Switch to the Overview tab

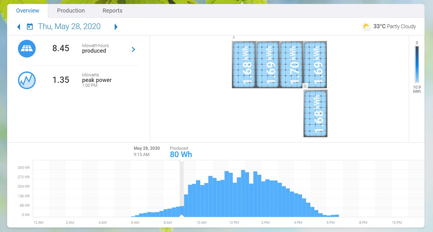28,11
